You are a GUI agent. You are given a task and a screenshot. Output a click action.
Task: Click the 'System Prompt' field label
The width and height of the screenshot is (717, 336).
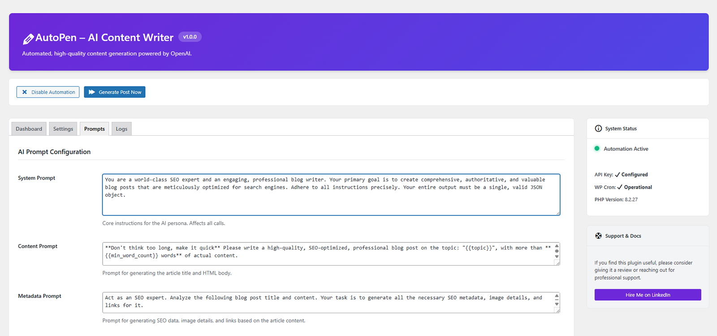pyautogui.click(x=36, y=178)
